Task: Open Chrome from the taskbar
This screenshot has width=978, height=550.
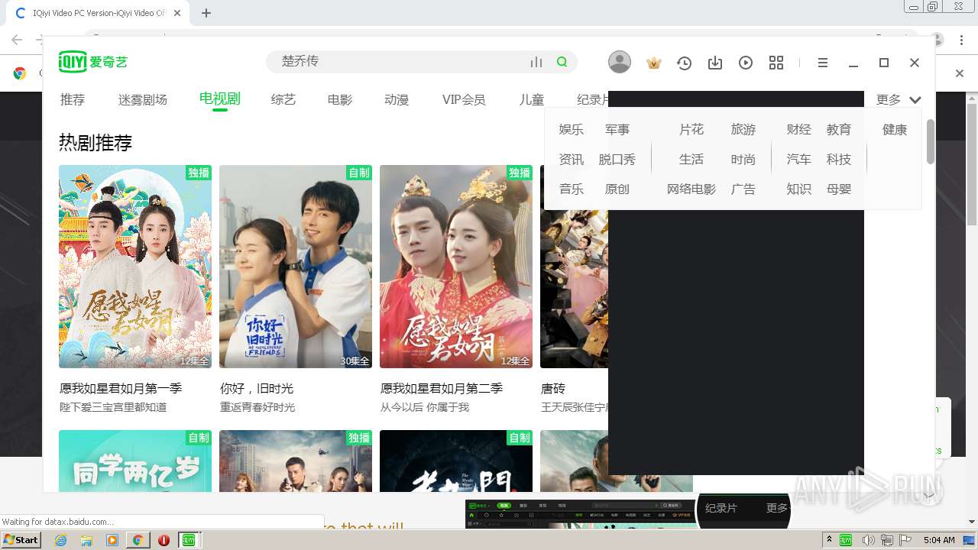Action: click(138, 540)
